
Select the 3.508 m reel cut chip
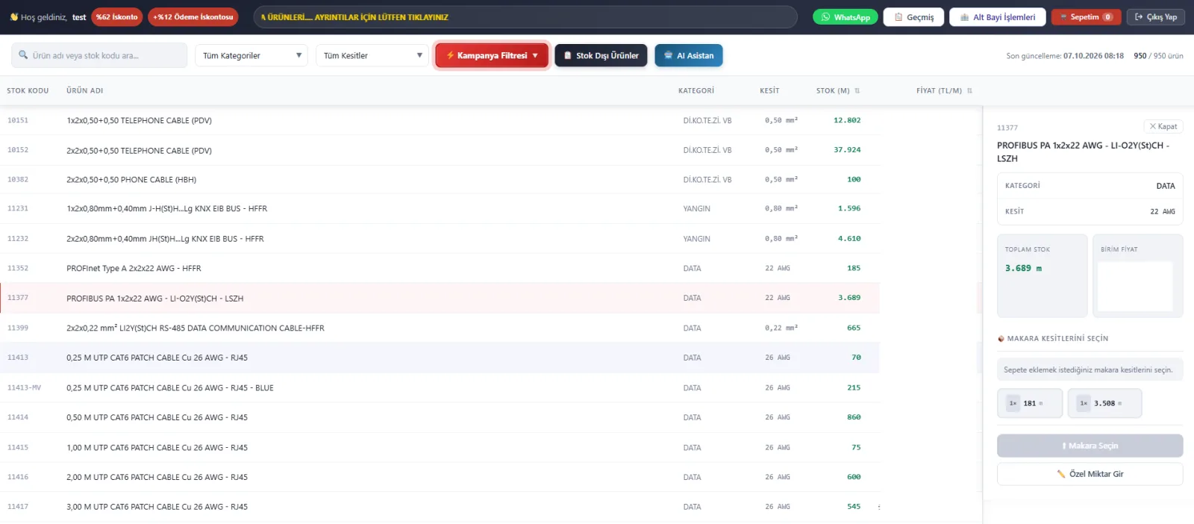click(x=1104, y=403)
